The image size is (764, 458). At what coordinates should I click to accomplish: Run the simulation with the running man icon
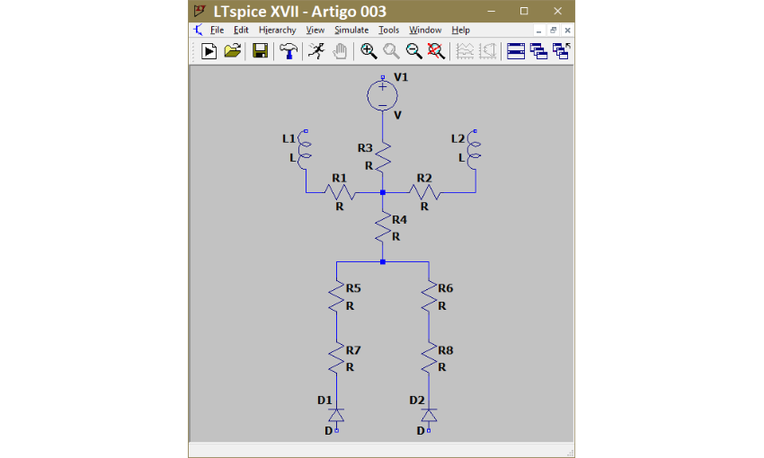tap(315, 51)
